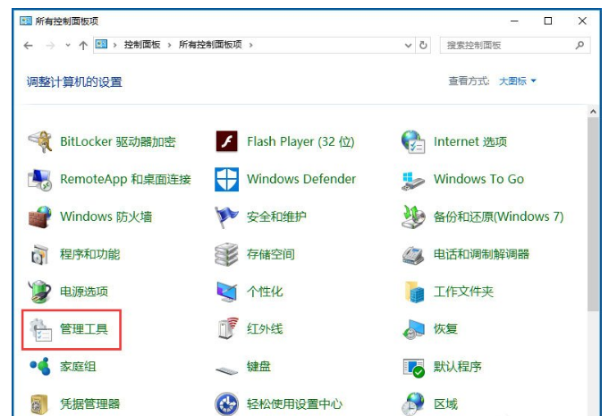Open the 安全和维护 flag icon

226,216
